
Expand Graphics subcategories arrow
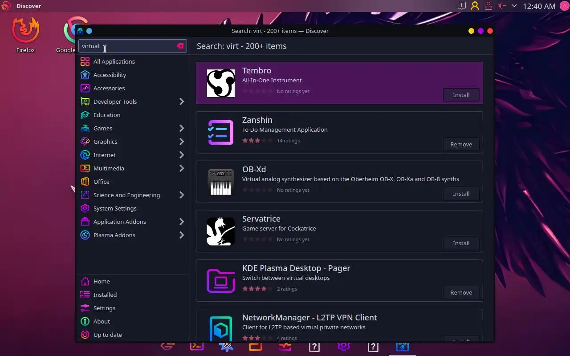181,142
